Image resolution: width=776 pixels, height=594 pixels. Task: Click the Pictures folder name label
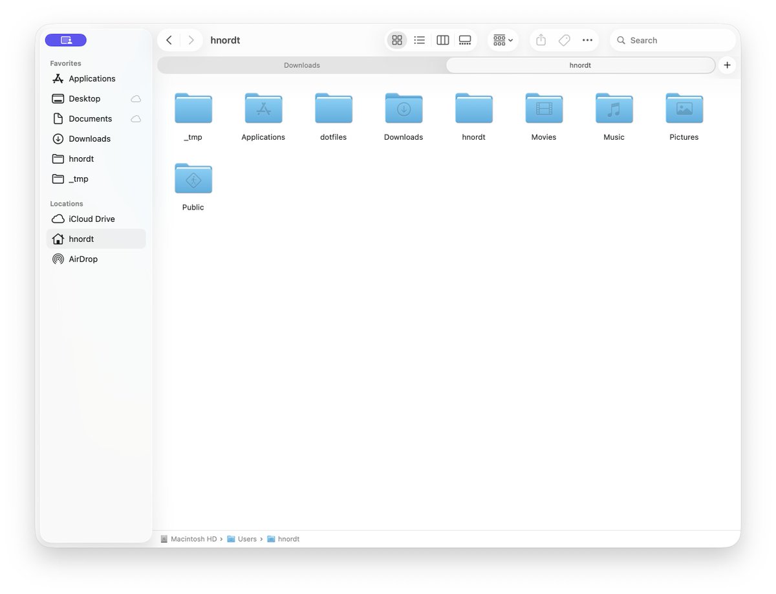(x=684, y=137)
